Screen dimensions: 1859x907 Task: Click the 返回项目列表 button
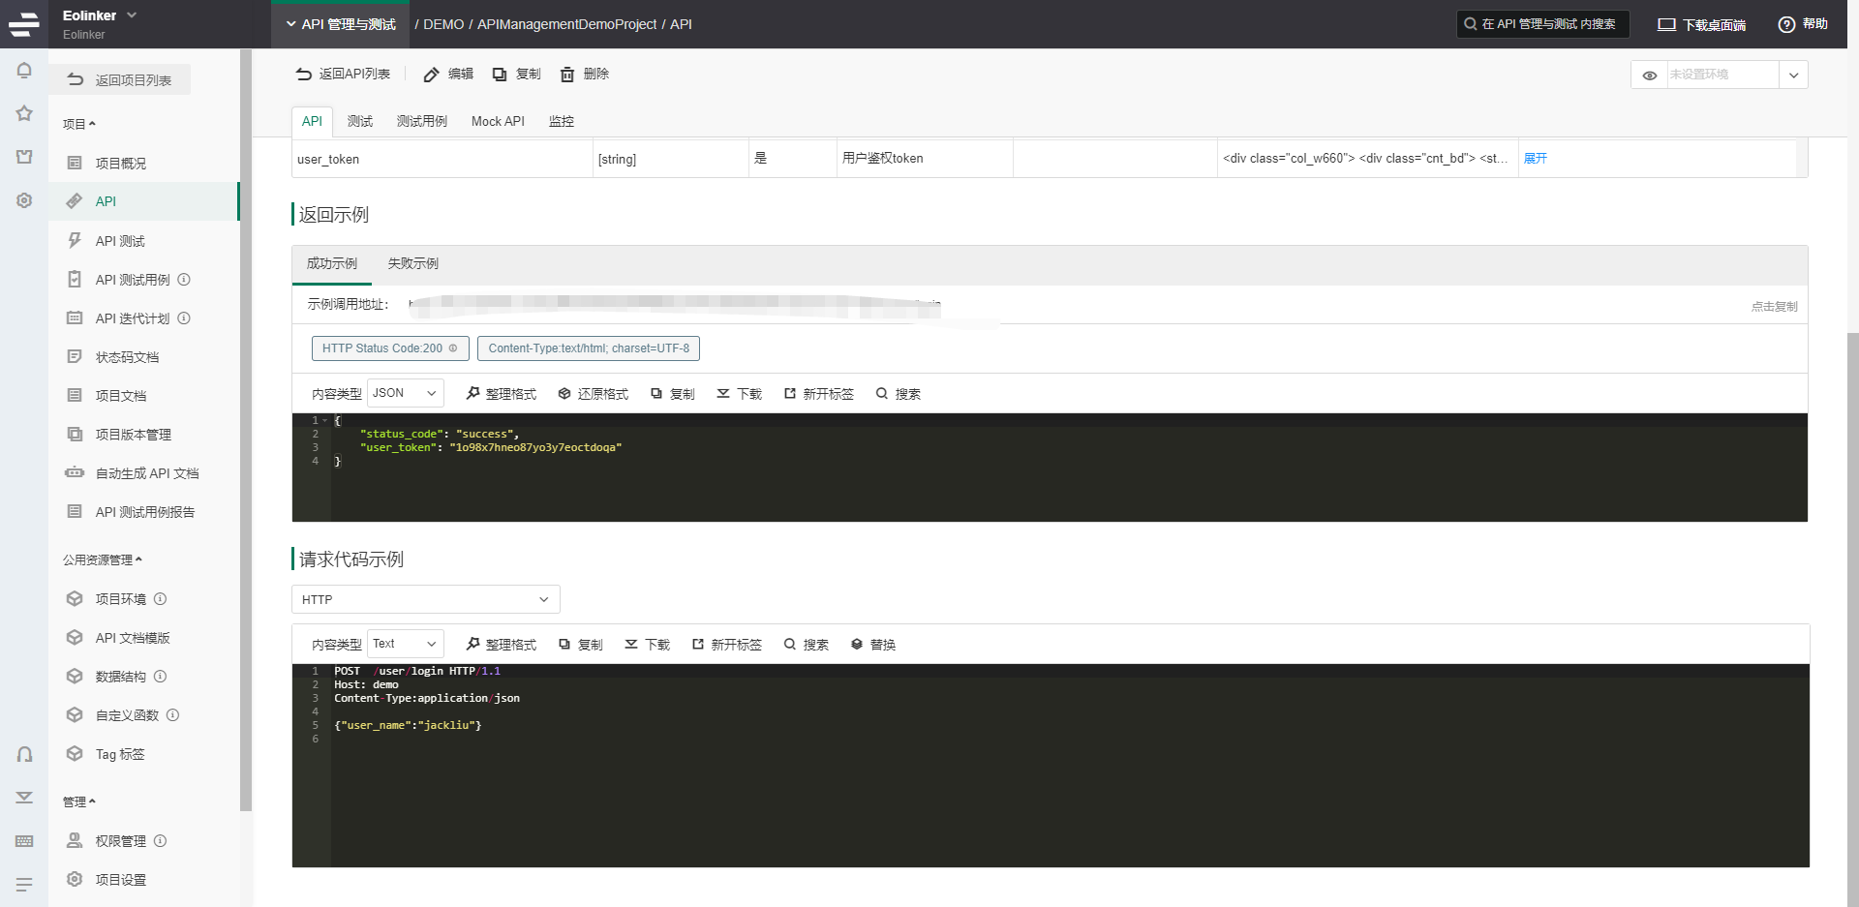click(120, 80)
